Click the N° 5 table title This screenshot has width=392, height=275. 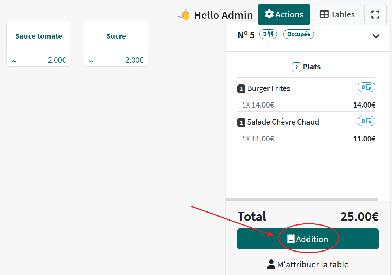[x=246, y=35]
